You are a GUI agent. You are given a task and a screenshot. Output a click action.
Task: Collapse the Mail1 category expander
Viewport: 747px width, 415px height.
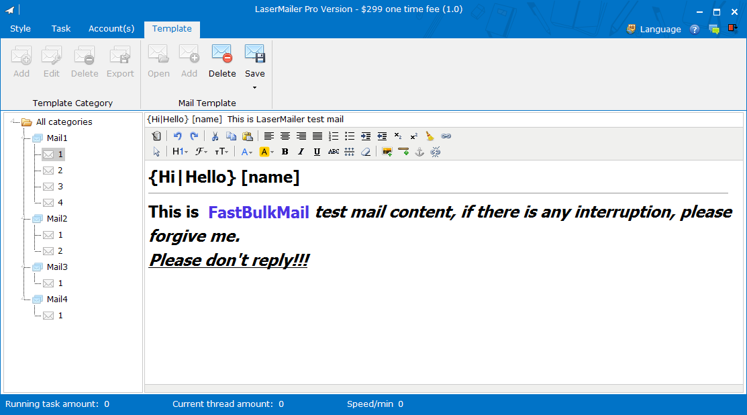click(x=23, y=138)
